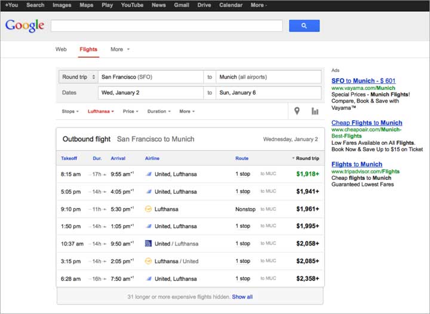The height and width of the screenshot is (314, 430).
Task: Click the airline logo on the 1:50 pm flight
Action: tap(148, 226)
